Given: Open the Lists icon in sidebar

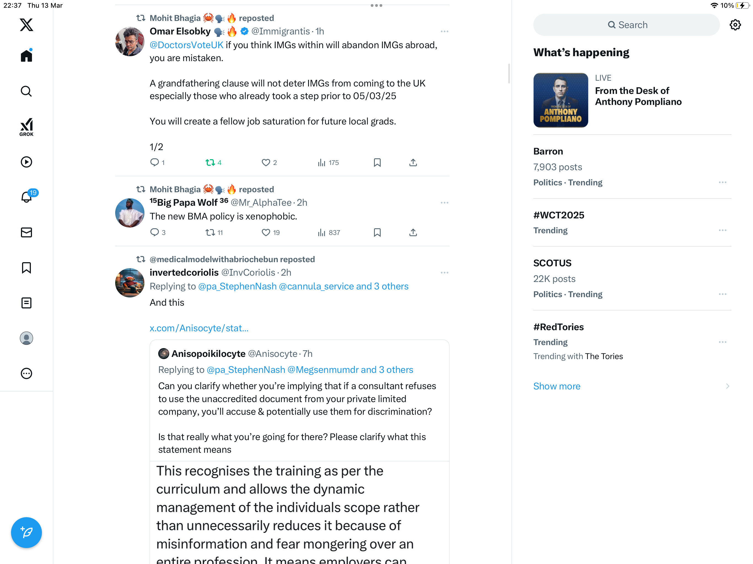Looking at the screenshot, I should point(26,303).
